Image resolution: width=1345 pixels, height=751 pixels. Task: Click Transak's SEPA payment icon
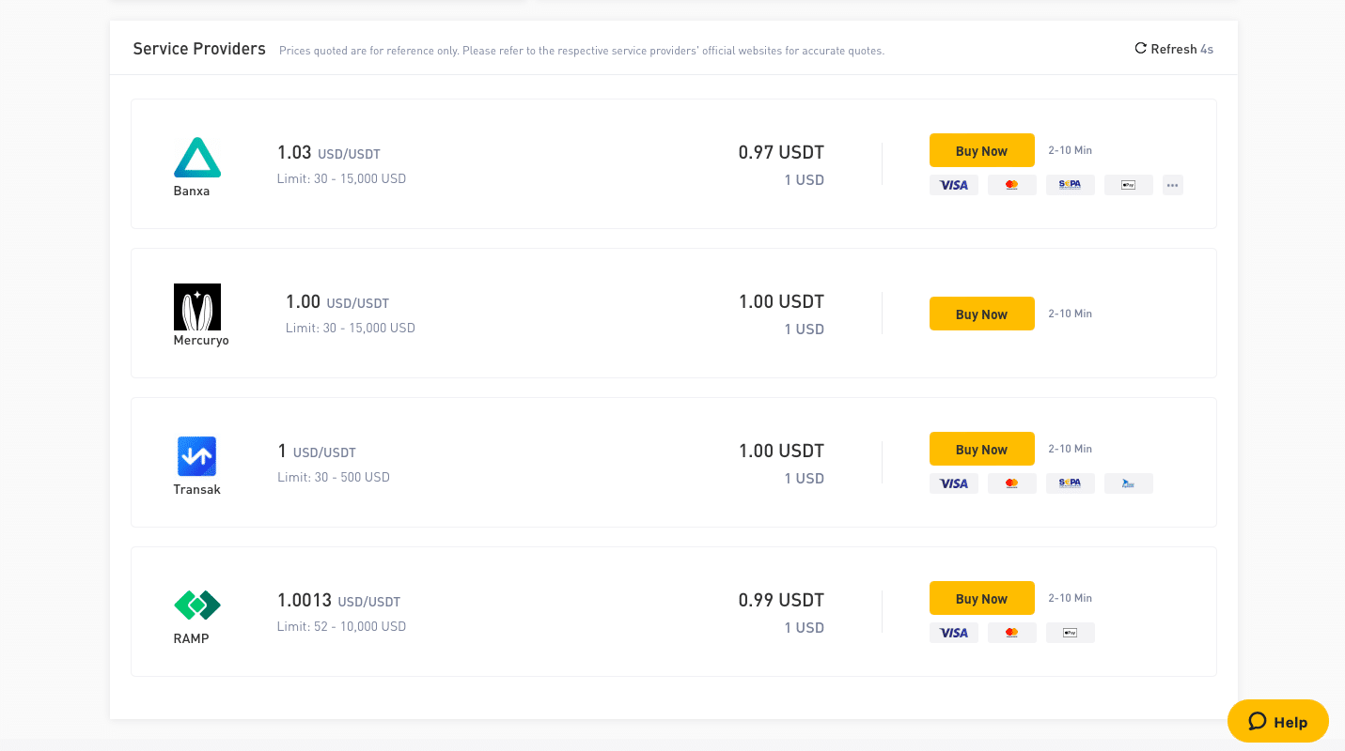[1071, 483]
